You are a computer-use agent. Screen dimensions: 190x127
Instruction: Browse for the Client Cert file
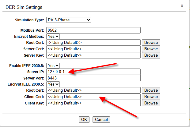(151, 97)
